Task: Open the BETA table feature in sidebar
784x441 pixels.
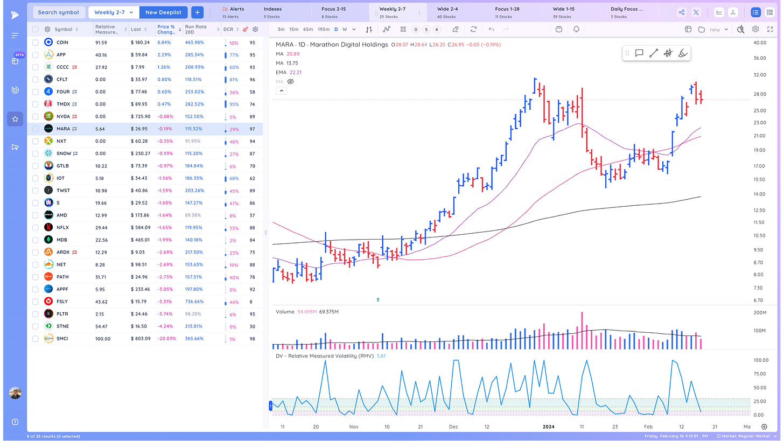Action: [15, 61]
